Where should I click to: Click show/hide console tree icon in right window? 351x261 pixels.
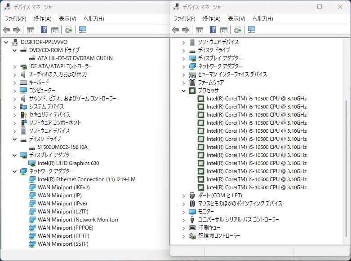point(200,30)
